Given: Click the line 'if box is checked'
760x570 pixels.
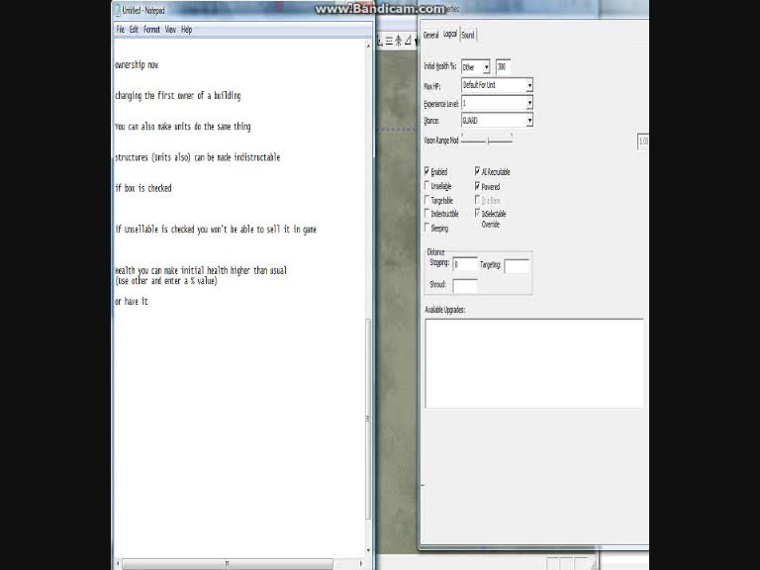Looking at the screenshot, I should (143, 188).
